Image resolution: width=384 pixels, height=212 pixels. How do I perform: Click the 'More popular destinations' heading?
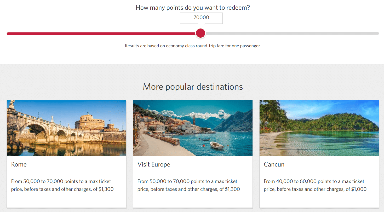193,87
